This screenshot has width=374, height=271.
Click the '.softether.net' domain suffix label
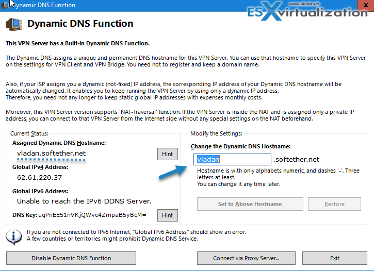coord(296,160)
